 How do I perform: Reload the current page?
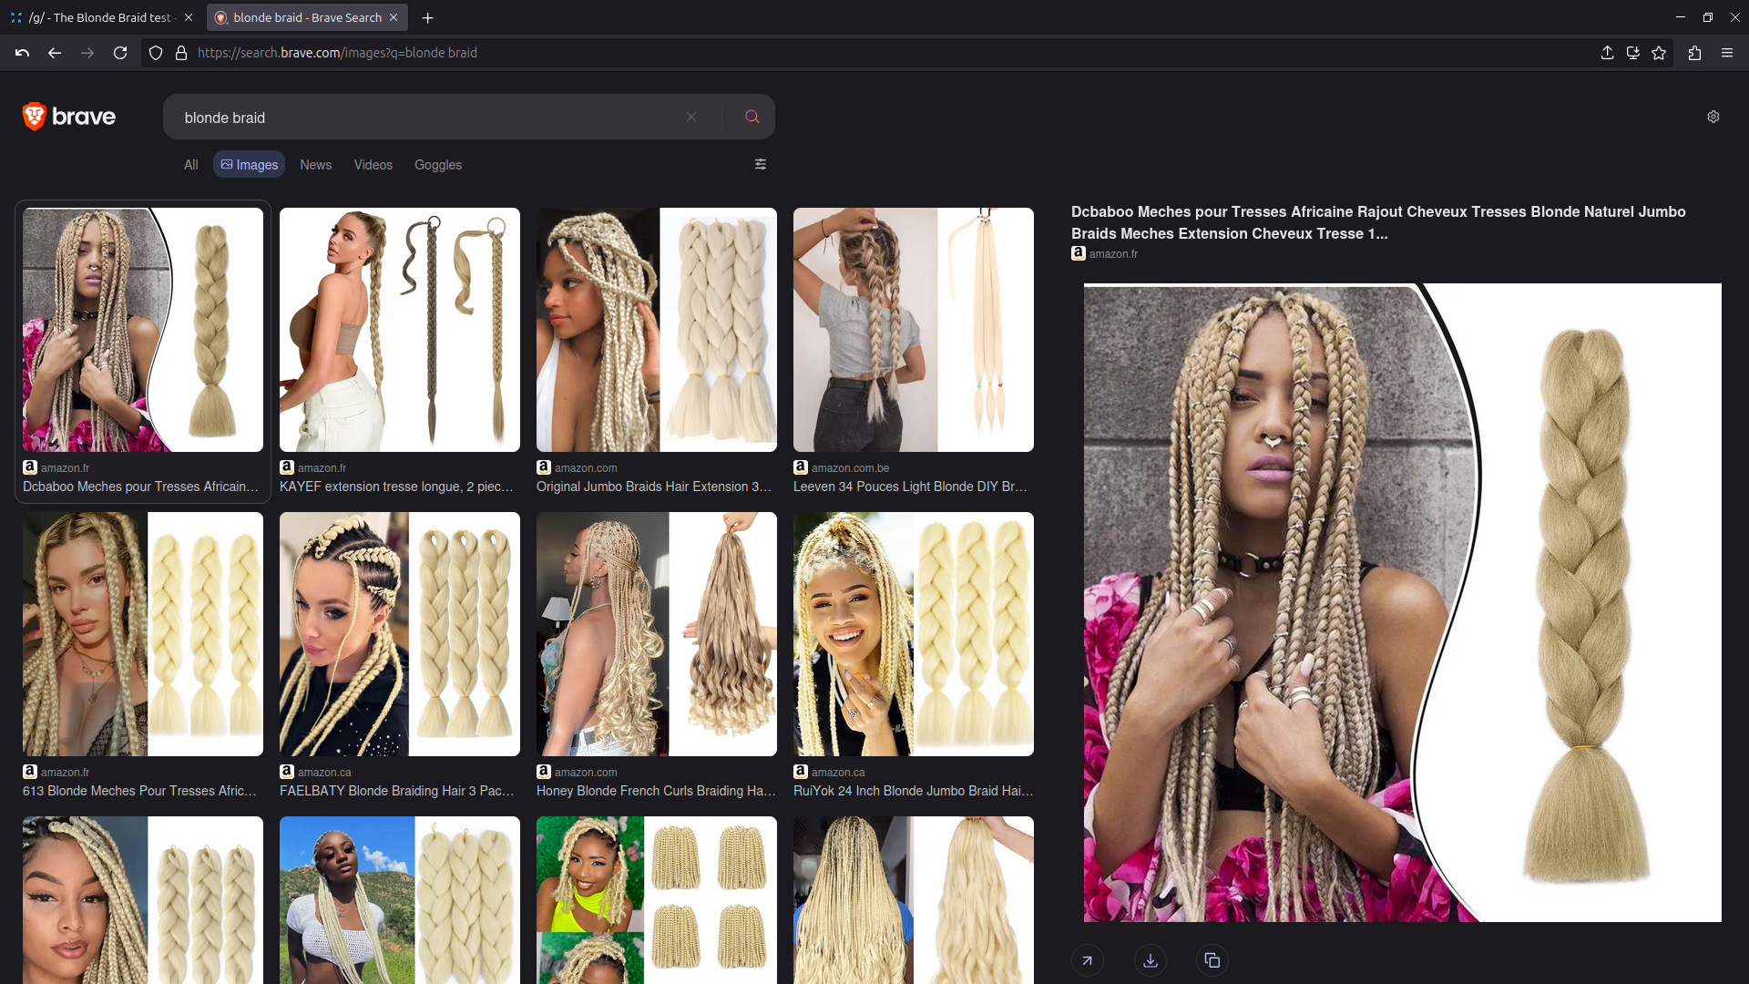120,53
